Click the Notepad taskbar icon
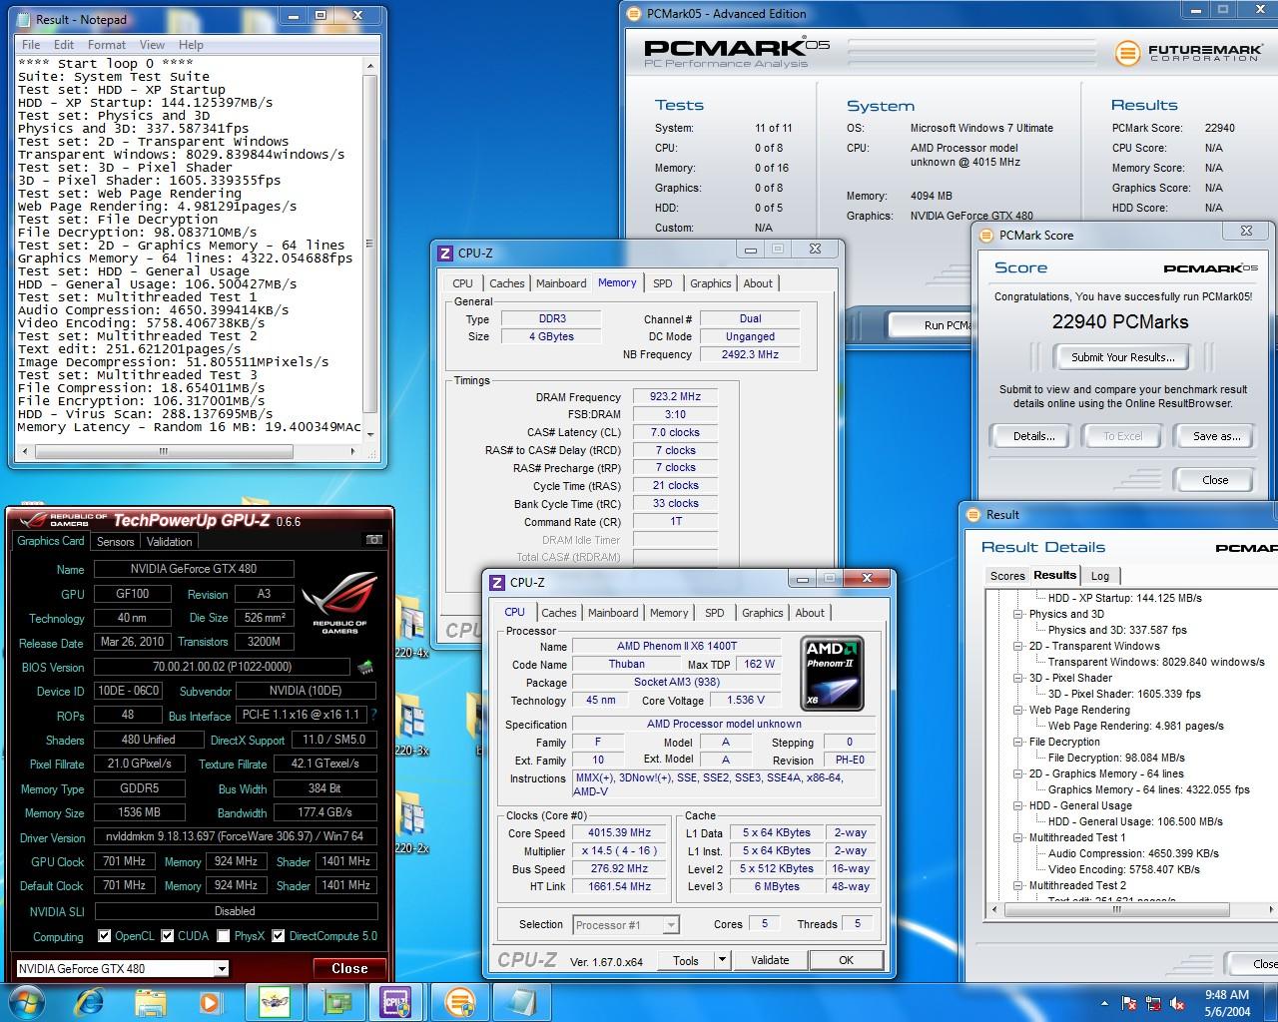This screenshot has height=1022, width=1278. (521, 1001)
